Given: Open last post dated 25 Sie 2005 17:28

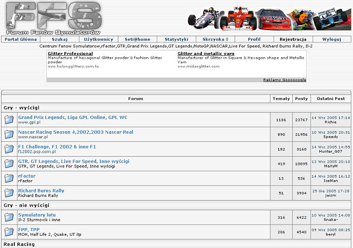Looking at the screenshot, I should click(x=331, y=191).
